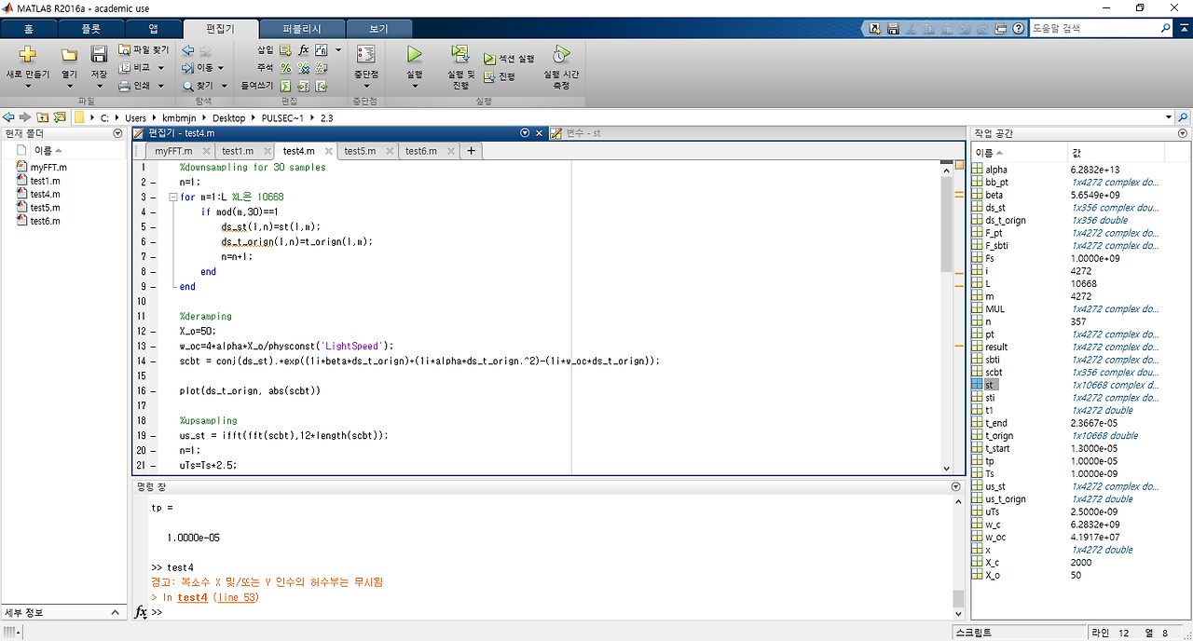This screenshot has width=1193, height=641.
Task: Switch to the 앱 ribbon tab
Action: pos(153,29)
